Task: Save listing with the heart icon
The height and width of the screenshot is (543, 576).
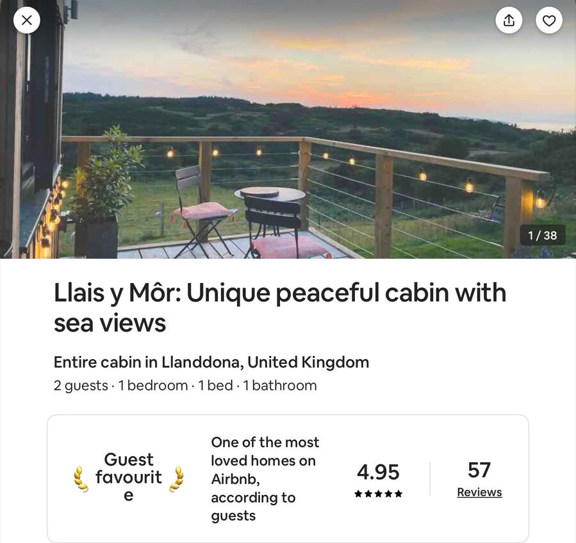Action: 549,20
